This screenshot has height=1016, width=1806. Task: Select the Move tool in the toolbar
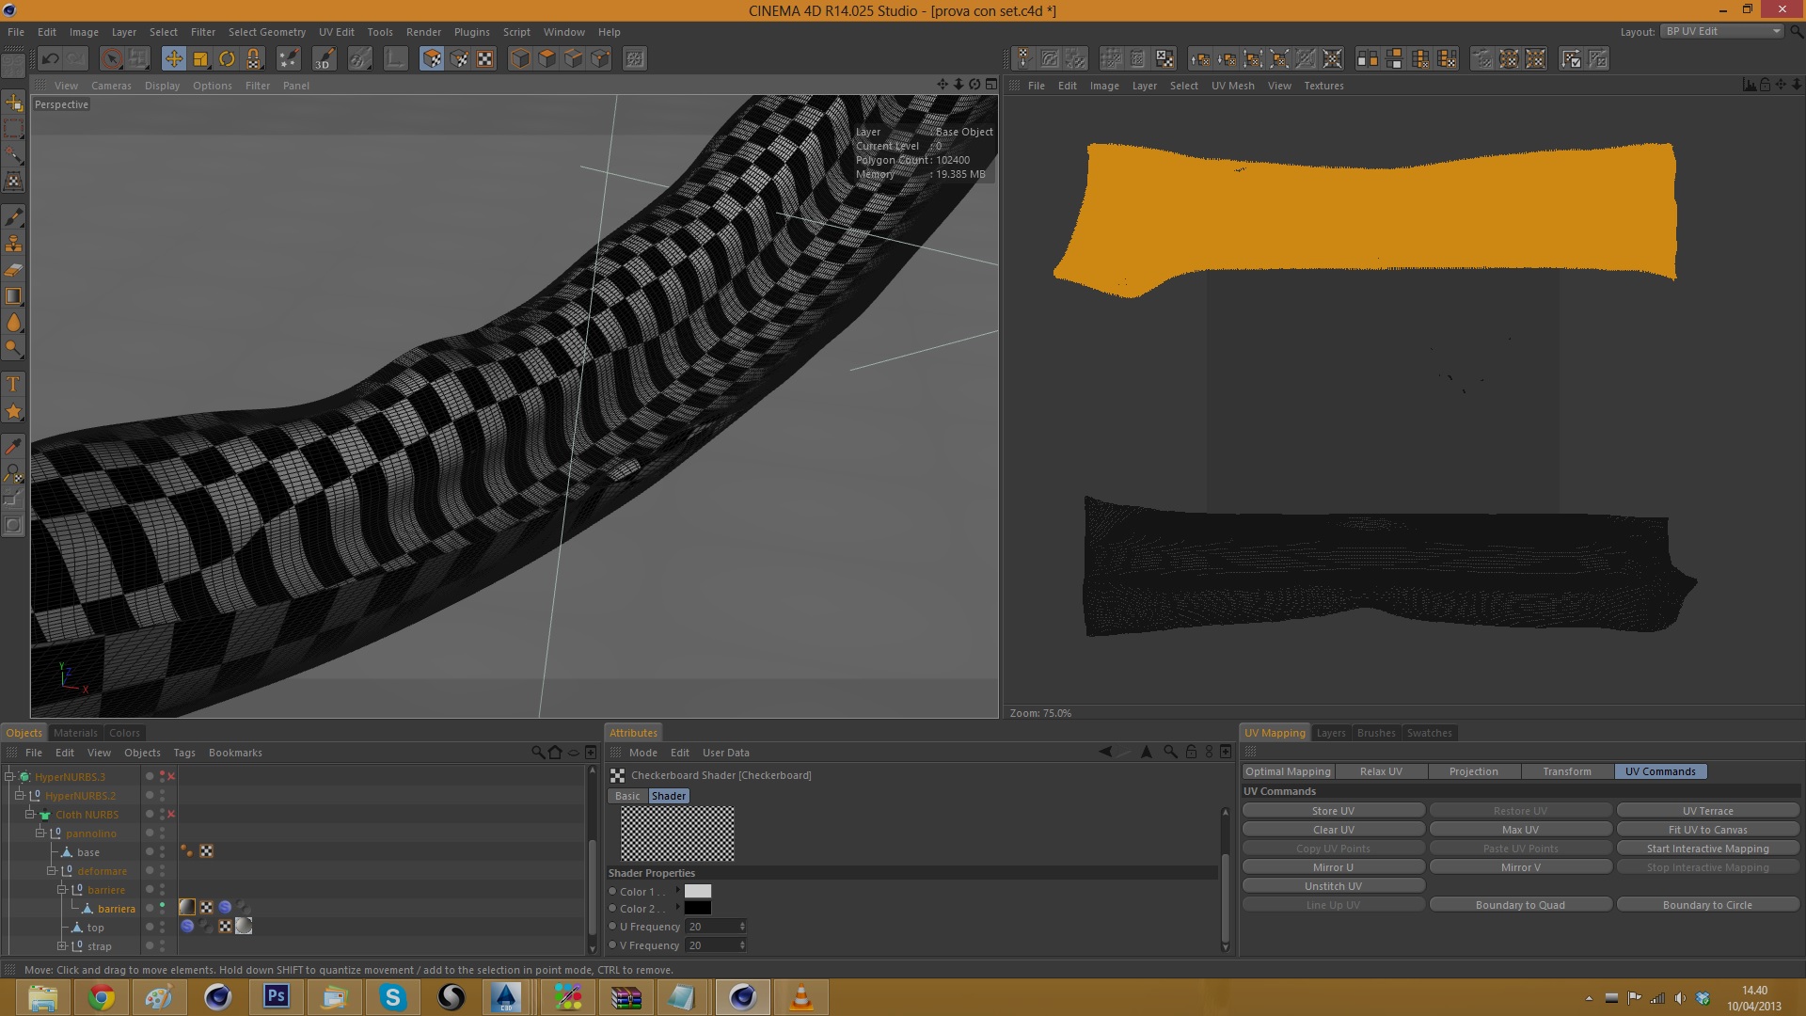tap(174, 59)
